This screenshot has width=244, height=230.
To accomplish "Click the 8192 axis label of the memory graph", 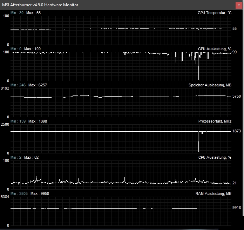I will click(5, 88).
